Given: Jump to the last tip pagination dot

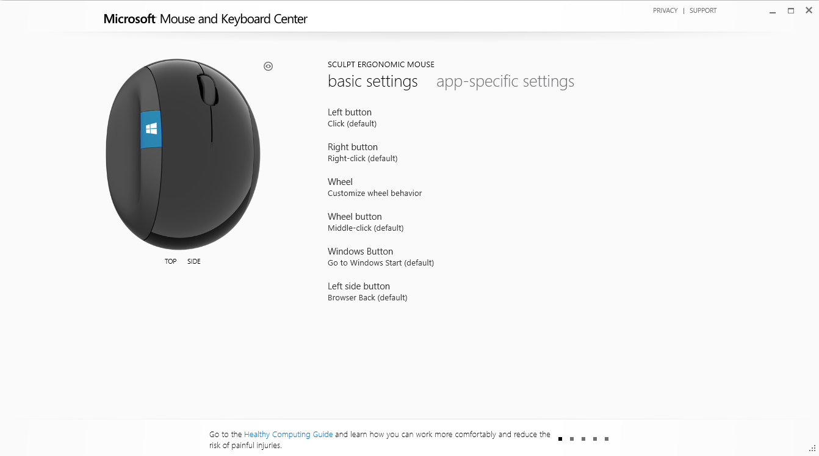Looking at the screenshot, I should tap(607, 439).
